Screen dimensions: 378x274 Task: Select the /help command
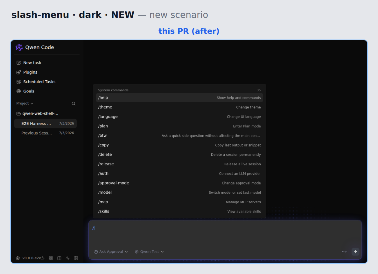click(x=179, y=97)
